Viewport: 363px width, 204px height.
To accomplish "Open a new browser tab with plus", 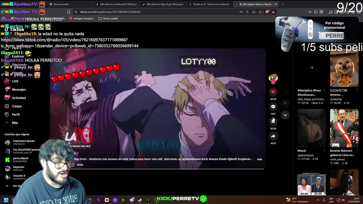I will (x=283, y=4).
